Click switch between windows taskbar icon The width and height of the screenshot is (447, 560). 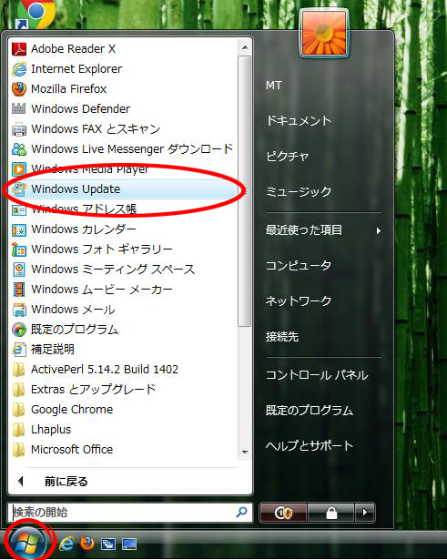pyautogui.click(x=108, y=544)
